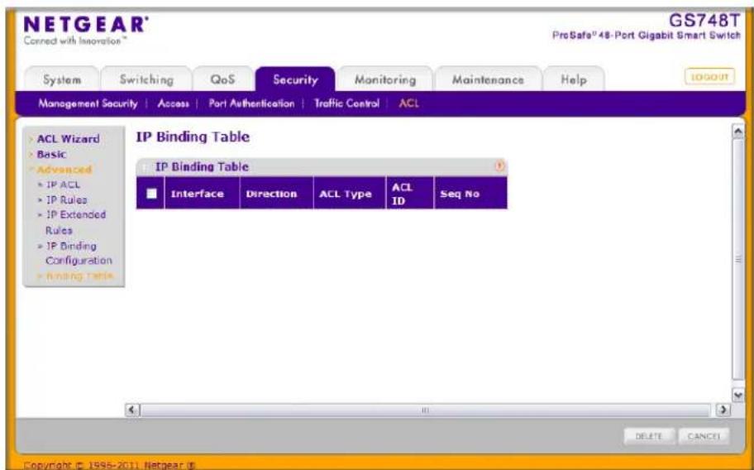Screen dimensions: 754x470
Task: Open IP Binding Configuration in sidebar
Action: pos(79,253)
